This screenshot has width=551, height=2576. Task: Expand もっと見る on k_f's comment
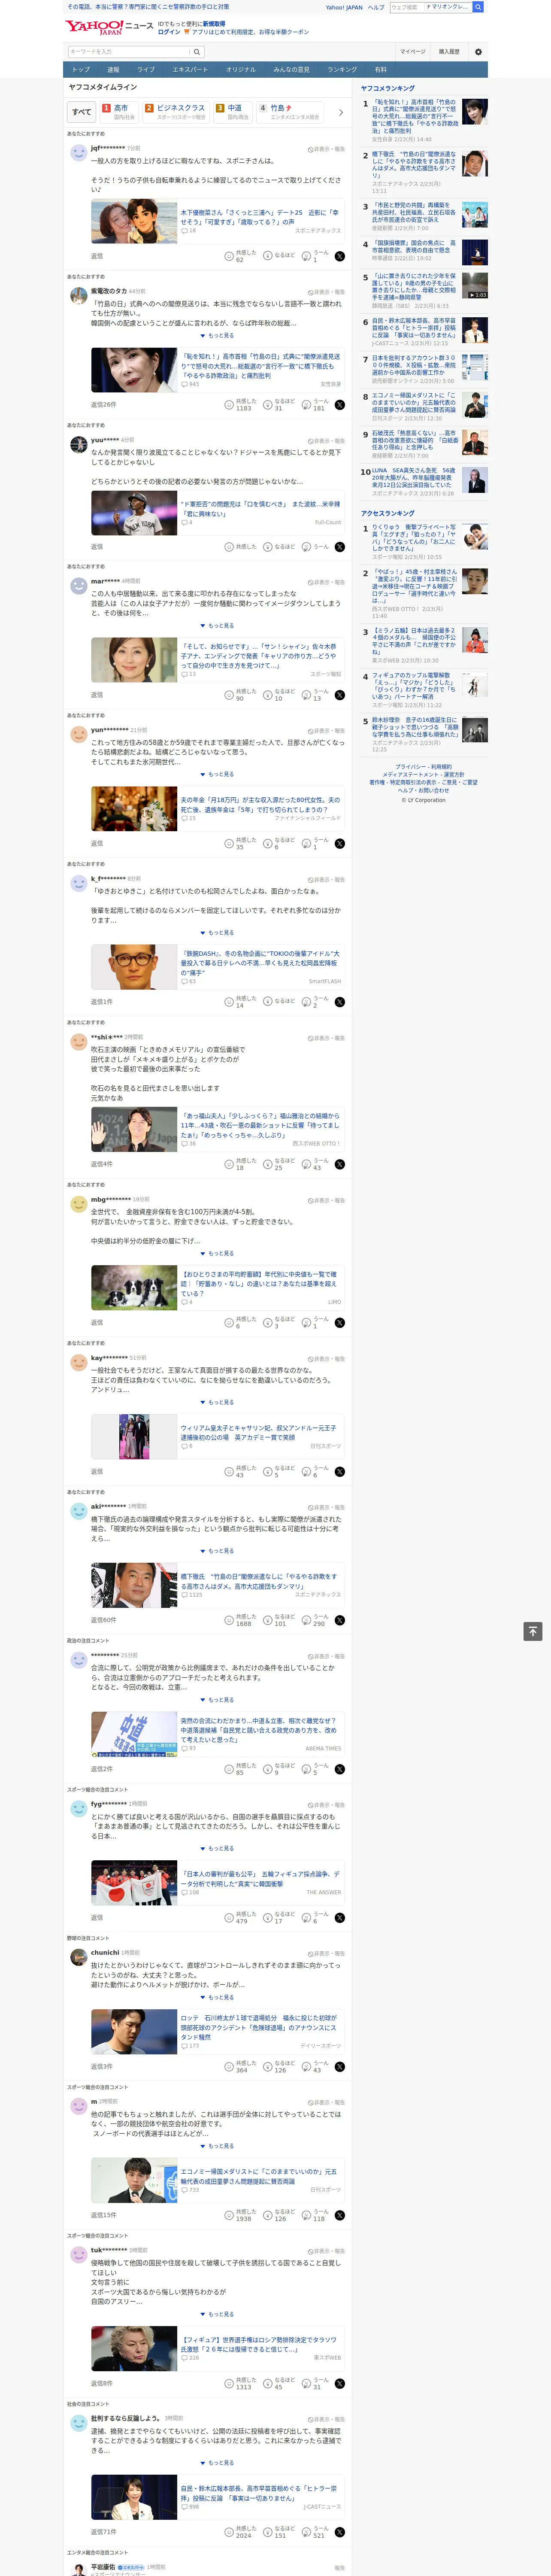[x=218, y=933]
